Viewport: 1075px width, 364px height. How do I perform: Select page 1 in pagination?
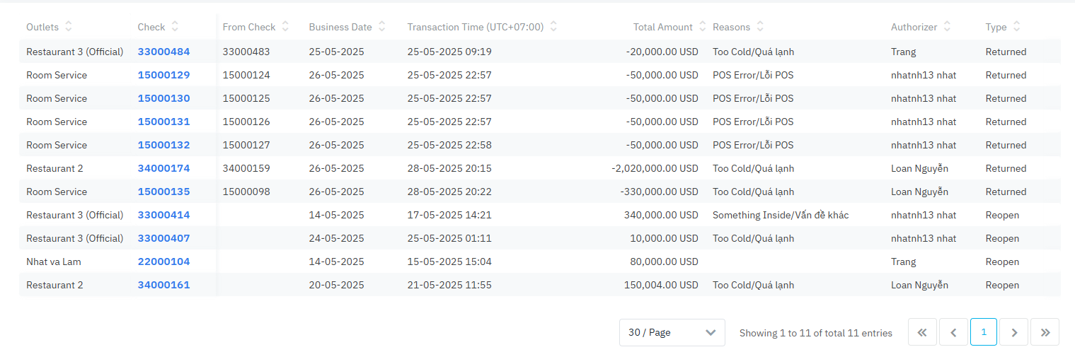pos(984,332)
